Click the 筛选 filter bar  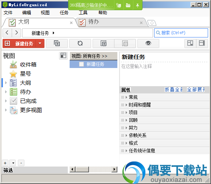[x=35, y=170]
